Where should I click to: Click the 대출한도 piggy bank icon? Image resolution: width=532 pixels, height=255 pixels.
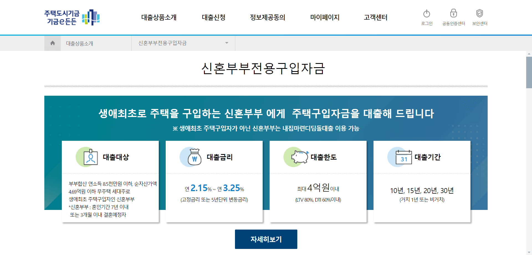pos(296,157)
